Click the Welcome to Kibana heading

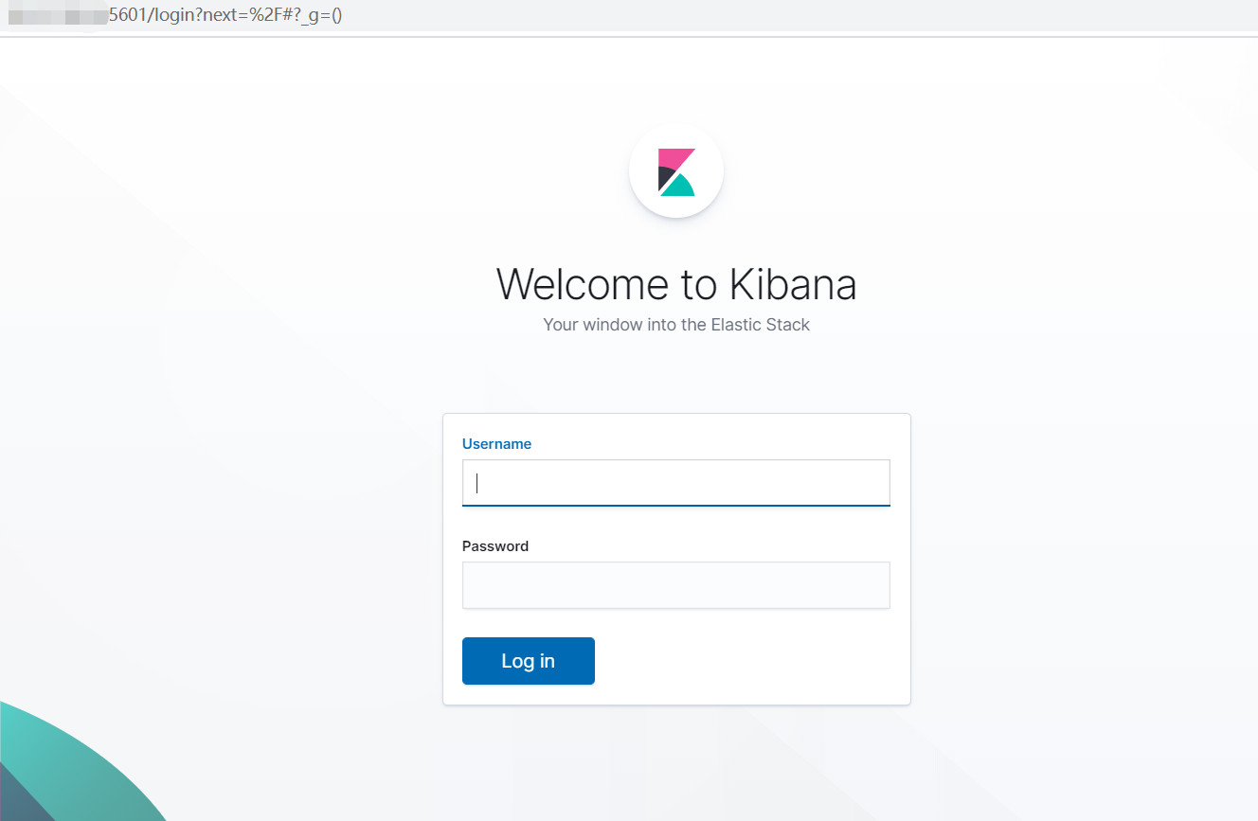coord(676,284)
